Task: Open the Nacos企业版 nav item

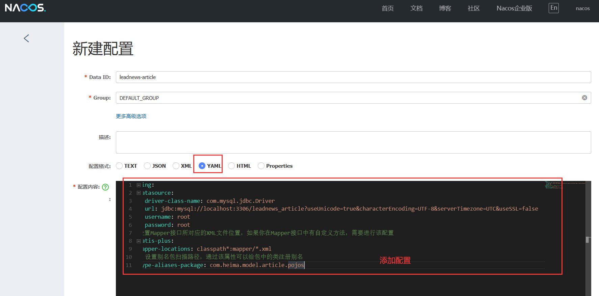Action: click(514, 8)
